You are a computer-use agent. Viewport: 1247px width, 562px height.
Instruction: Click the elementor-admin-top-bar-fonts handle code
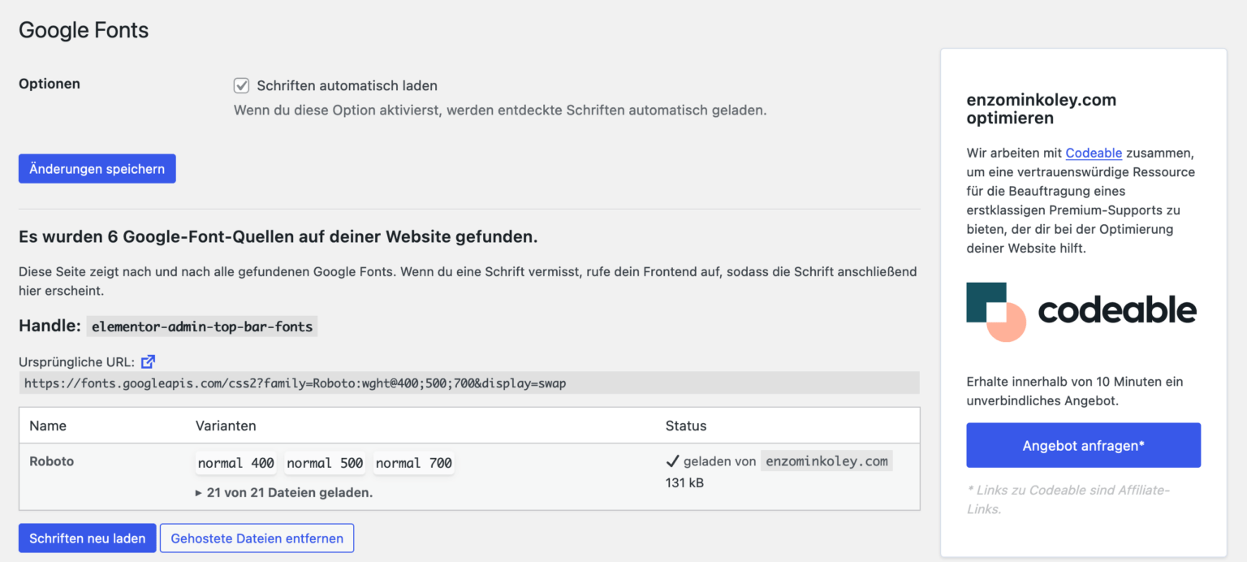tap(201, 326)
